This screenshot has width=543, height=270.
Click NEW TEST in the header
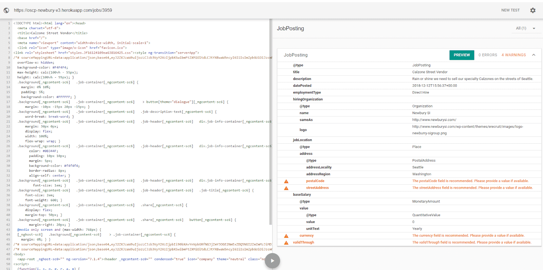tap(510, 11)
